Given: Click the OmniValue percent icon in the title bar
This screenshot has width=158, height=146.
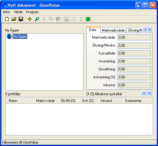Looking at the screenshot, I should tap(4, 5).
